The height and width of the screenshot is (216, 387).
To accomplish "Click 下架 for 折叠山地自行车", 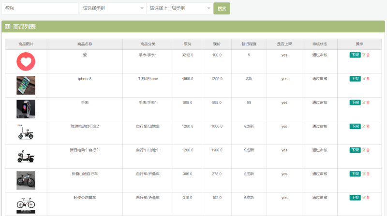I will point(355,173).
